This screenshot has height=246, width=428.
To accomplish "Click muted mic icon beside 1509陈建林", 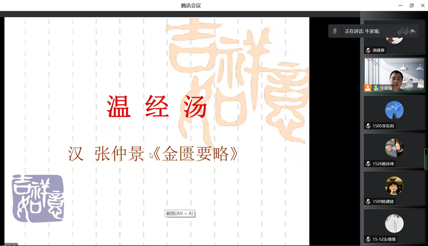I will click(368, 201).
